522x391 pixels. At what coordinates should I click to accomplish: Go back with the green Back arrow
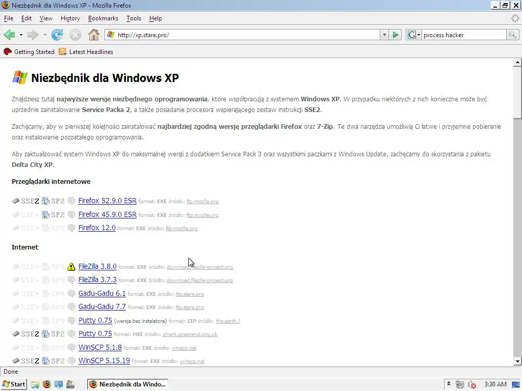click(x=9, y=35)
